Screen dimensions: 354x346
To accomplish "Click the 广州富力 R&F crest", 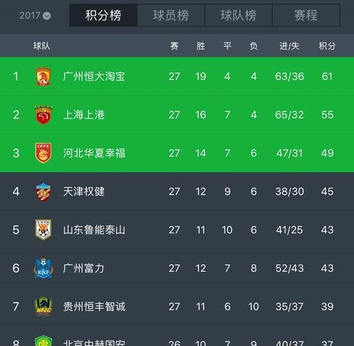I will [x=43, y=268].
